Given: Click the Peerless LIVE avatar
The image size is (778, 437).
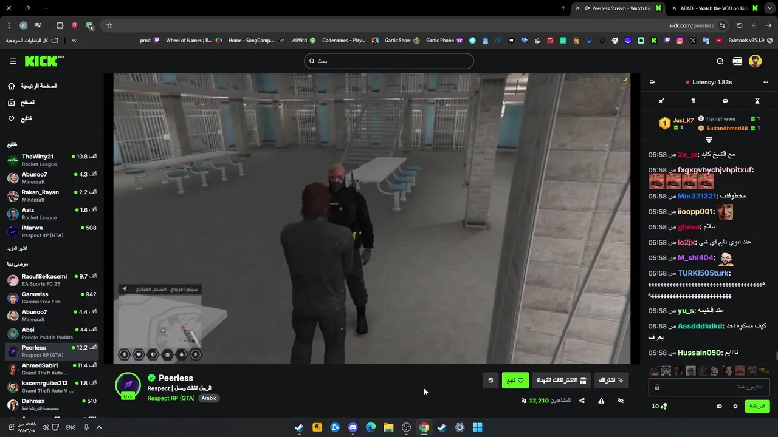Looking at the screenshot, I should coord(128,386).
